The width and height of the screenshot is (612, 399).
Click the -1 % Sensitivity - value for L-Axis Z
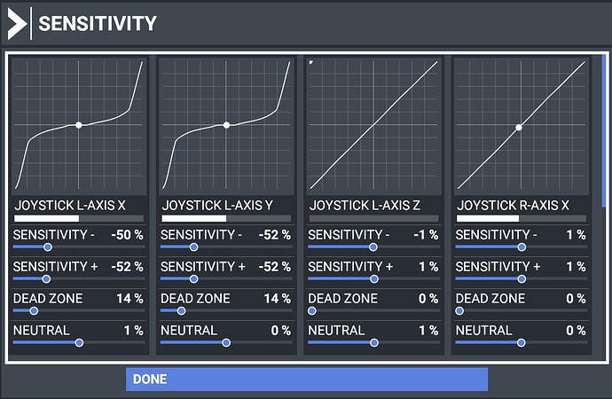point(426,235)
